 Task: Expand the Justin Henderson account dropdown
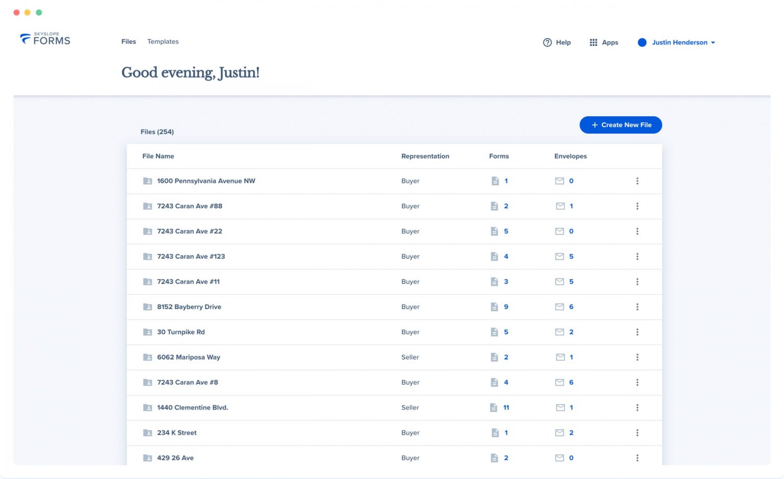(x=713, y=43)
